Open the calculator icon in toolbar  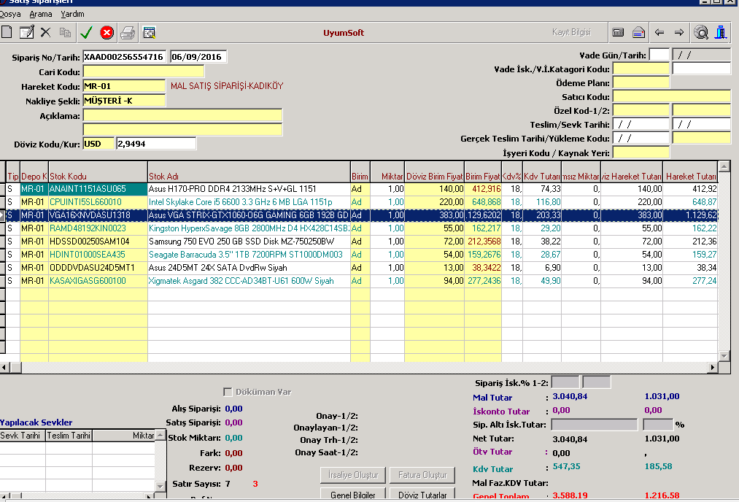(x=618, y=32)
